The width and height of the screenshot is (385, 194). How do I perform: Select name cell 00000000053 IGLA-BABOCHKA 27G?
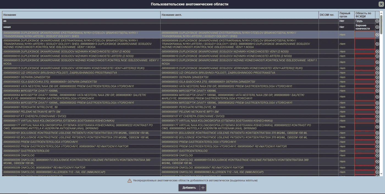click(81, 82)
